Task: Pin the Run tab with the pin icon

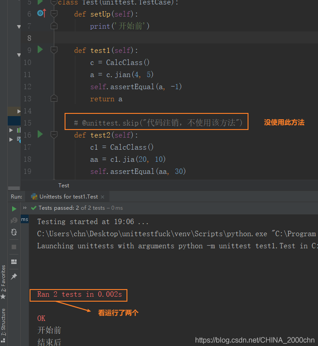Action: [14, 276]
